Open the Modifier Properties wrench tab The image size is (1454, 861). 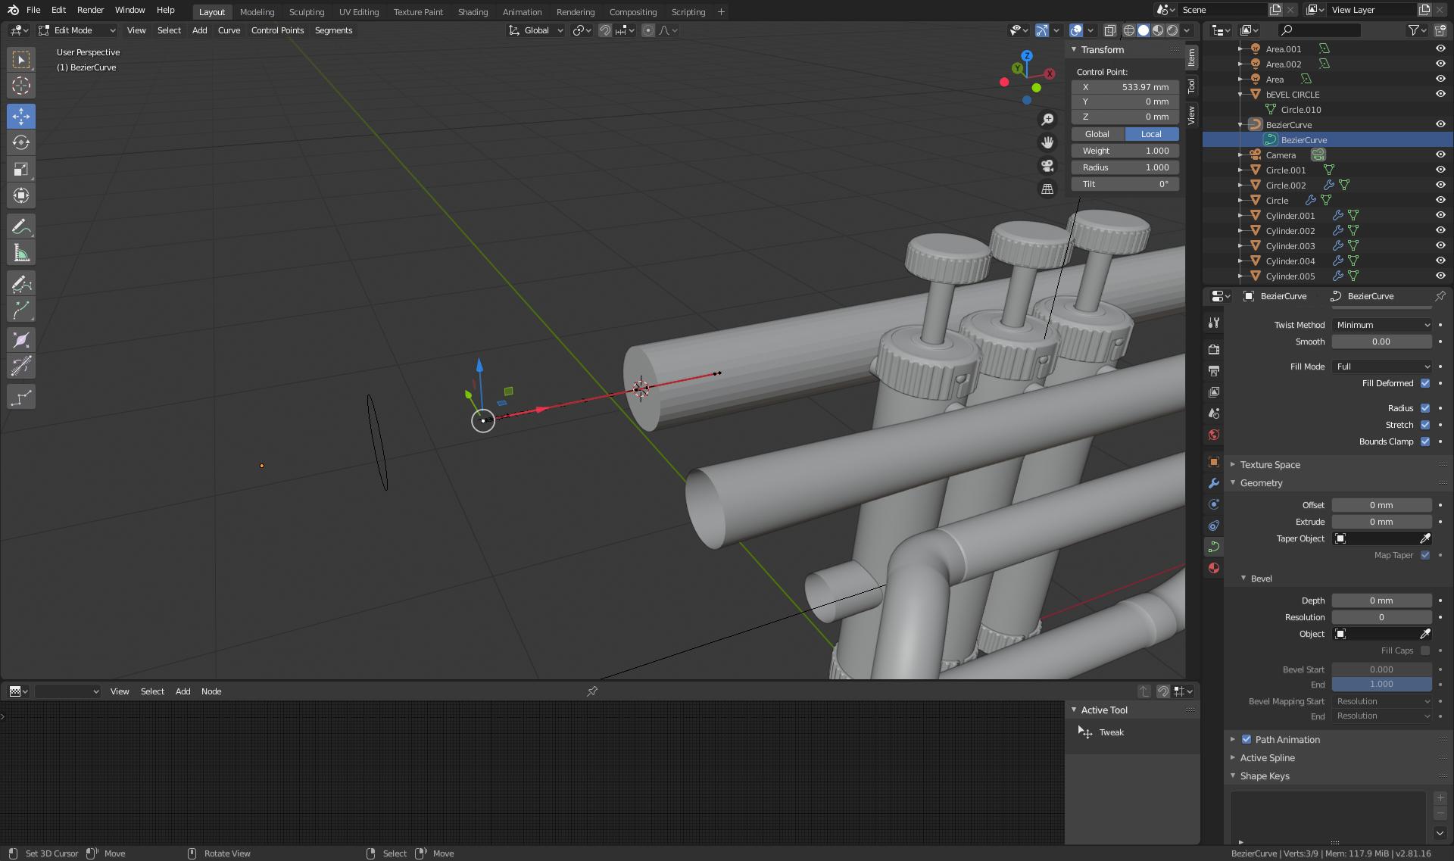(1213, 482)
